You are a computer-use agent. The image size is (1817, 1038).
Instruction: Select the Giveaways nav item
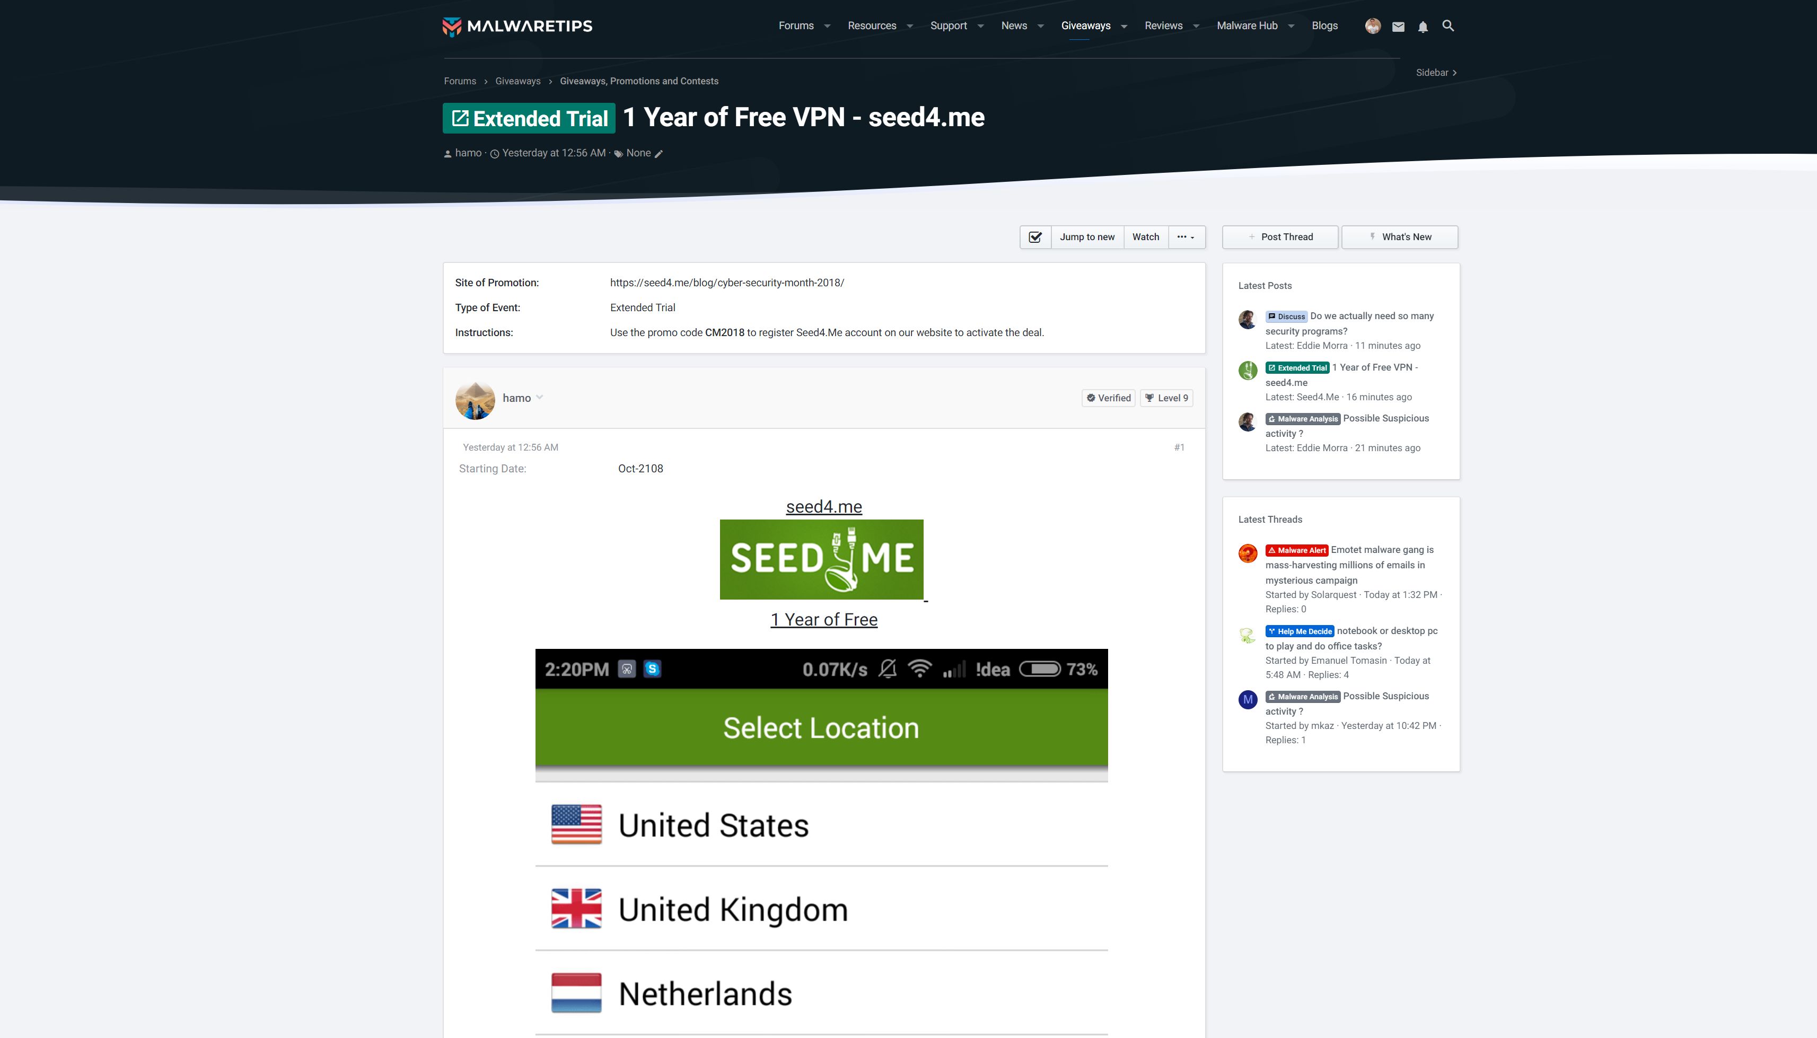(1086, 25)
